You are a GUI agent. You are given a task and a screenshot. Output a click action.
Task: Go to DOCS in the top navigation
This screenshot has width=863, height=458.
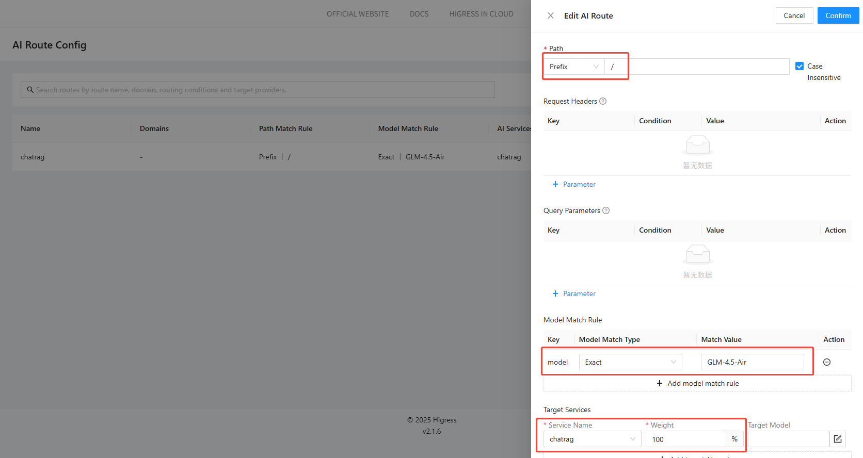click(x=419, y=14)
